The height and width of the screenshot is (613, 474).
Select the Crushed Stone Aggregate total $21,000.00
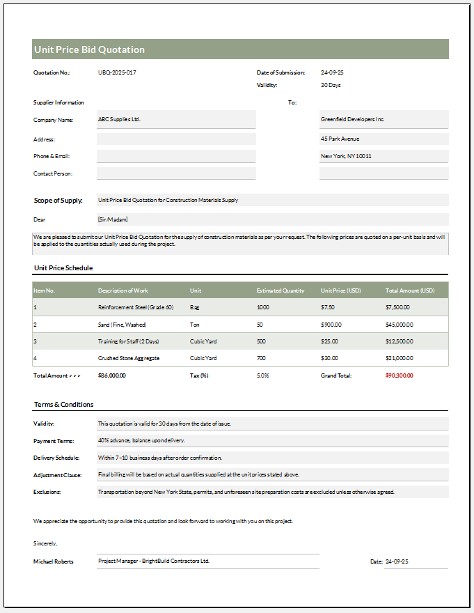click(x=399, y=358)
